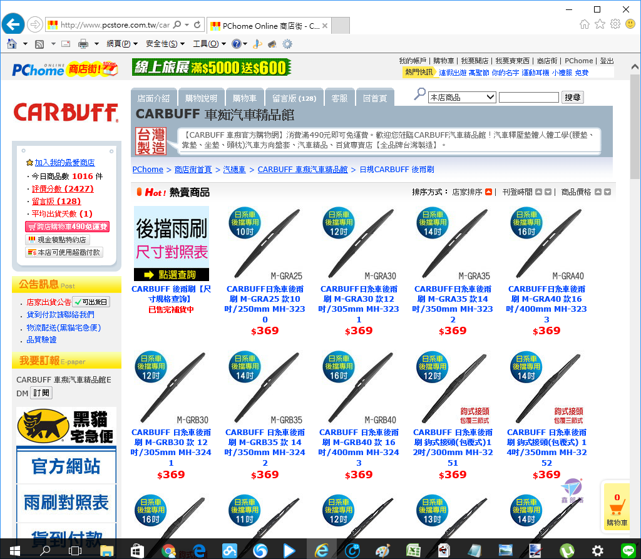Click the 搜尋 search button
Image resolution: width=641 pixels, height=559 pixels.
[x=572, y=97]
